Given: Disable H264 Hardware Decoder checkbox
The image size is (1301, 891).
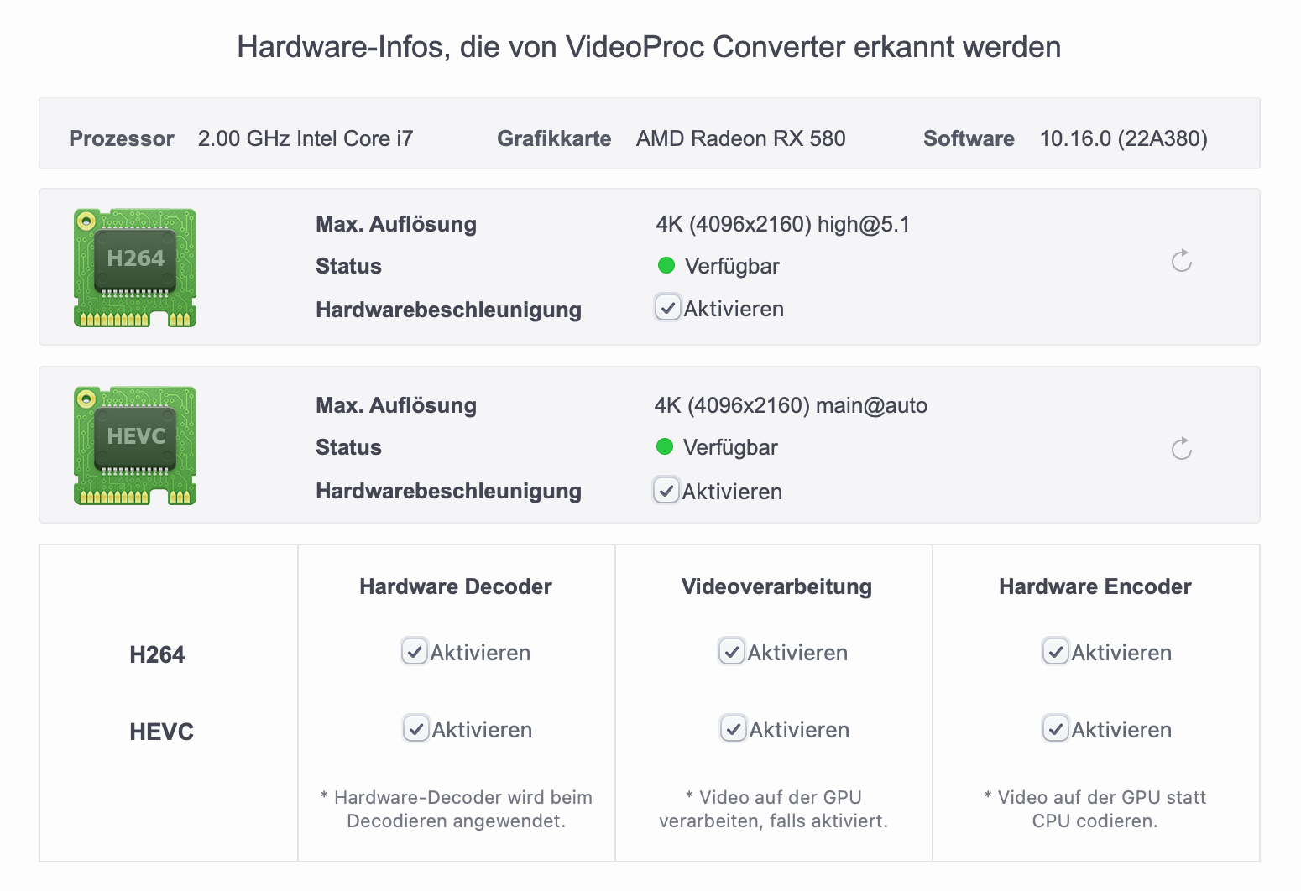Looking at the screenshot, I should (x=415, y=652).
